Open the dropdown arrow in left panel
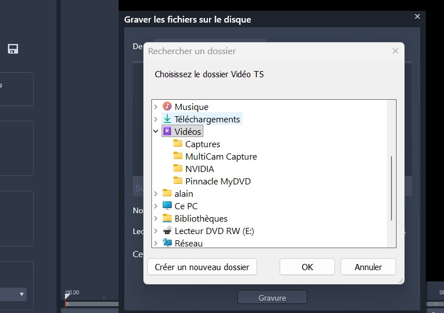Screen dimensions: 444x313 click(22, 294)
